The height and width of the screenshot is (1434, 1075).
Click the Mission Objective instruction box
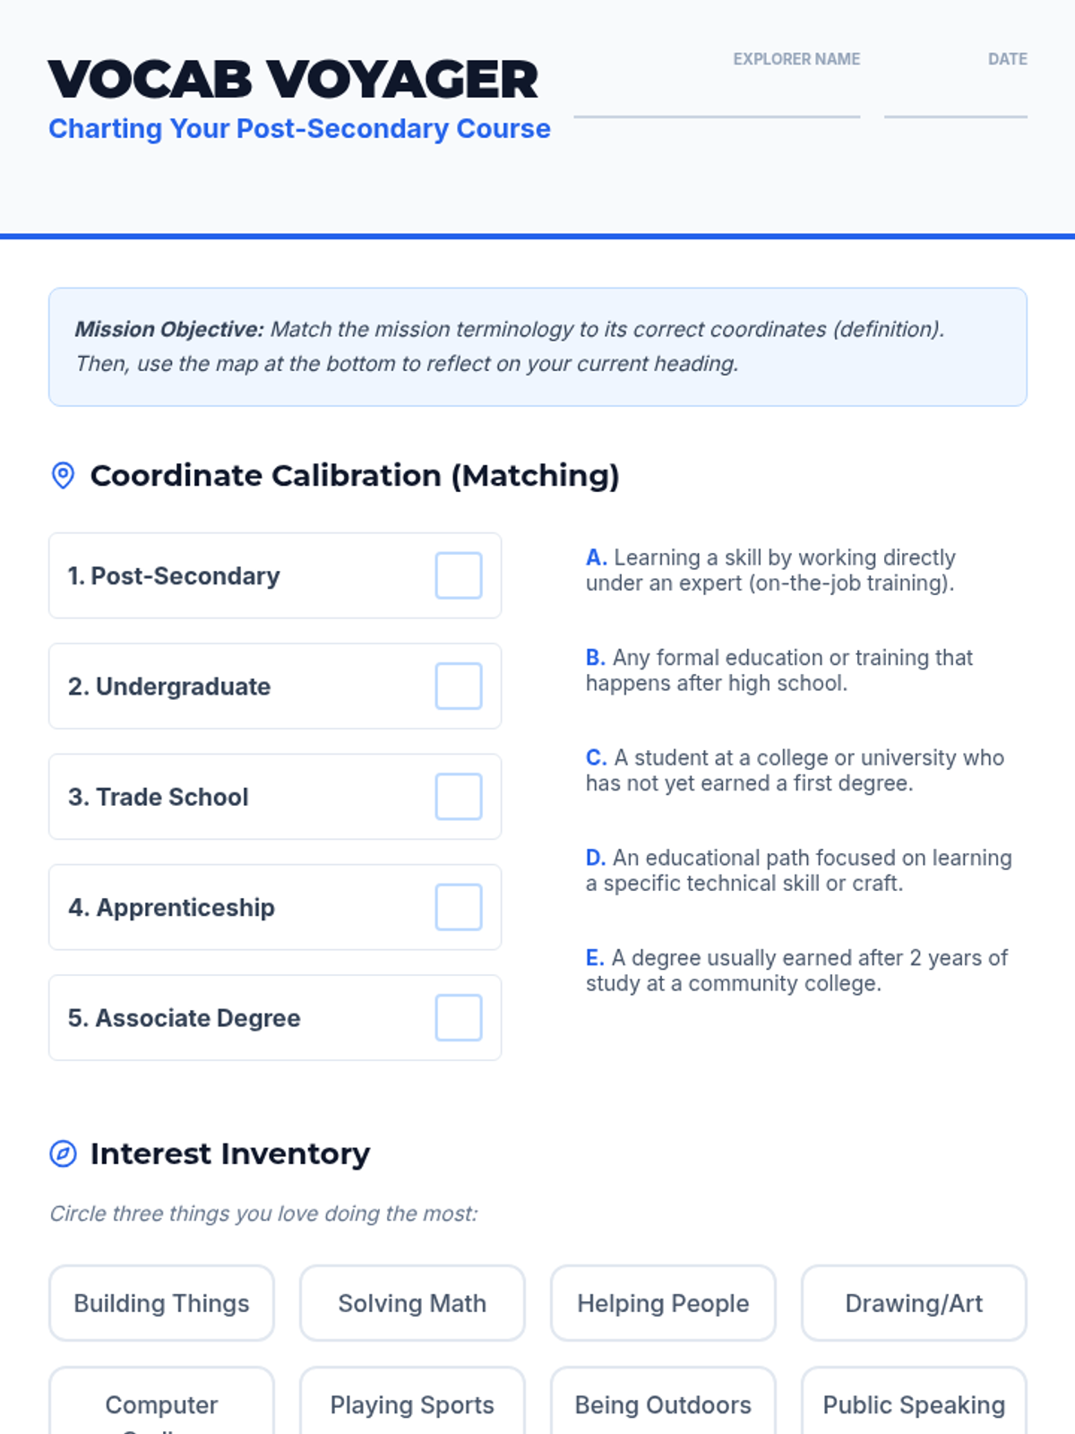tap(537, 347)
